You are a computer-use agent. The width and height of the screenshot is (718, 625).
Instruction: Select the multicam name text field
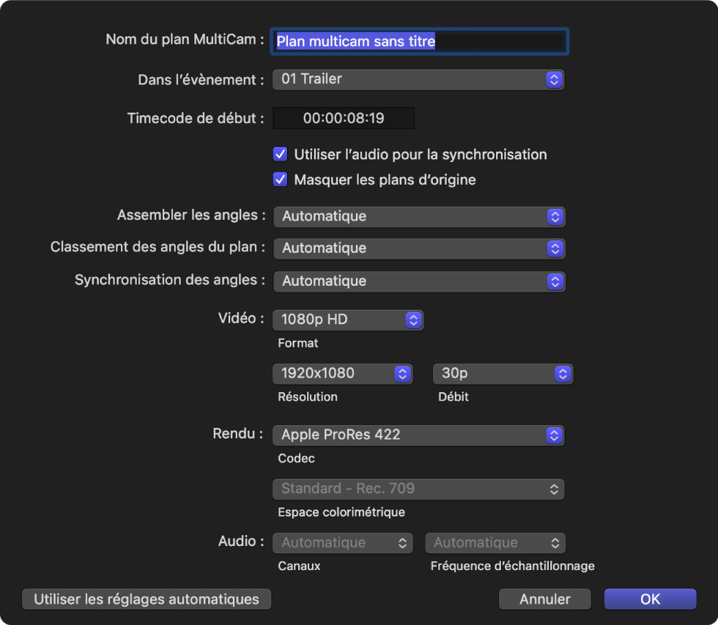click(x=419, y=41)
